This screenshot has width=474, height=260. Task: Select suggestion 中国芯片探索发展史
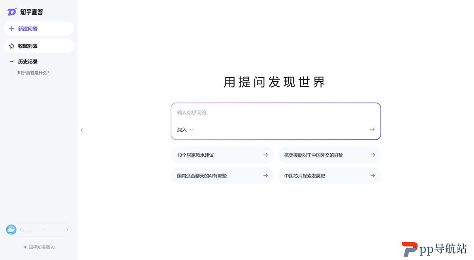(x=329, y=176)
